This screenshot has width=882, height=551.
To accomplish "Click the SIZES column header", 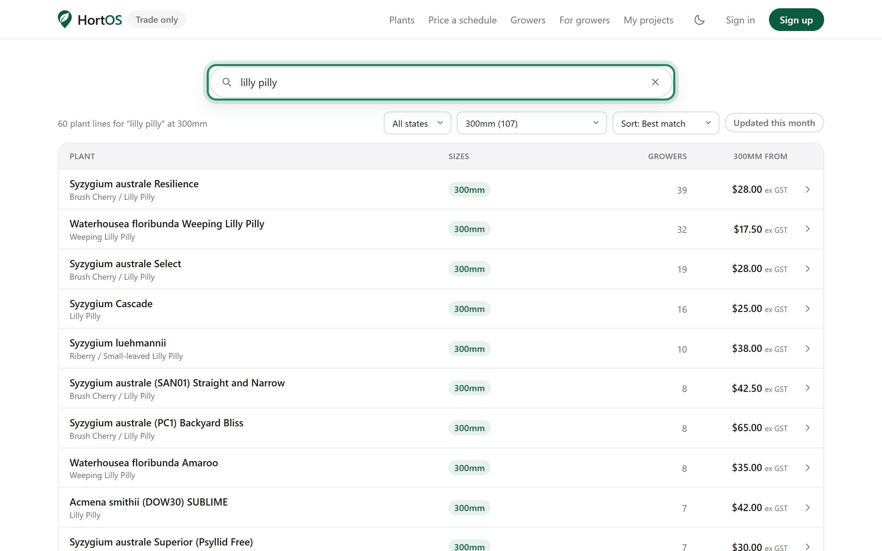I will (459, 156).
